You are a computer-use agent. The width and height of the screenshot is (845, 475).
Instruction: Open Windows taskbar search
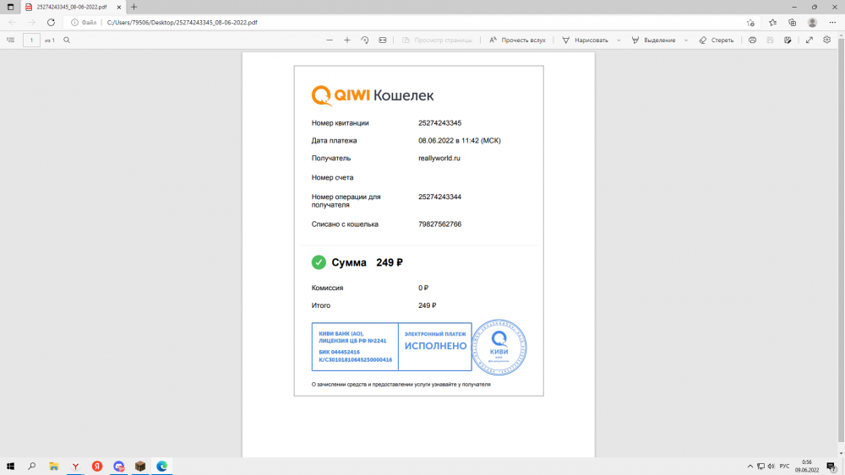(32, 467)
